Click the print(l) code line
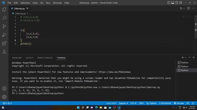The height and width of the screenshot is (110, 197). [26, 44]
